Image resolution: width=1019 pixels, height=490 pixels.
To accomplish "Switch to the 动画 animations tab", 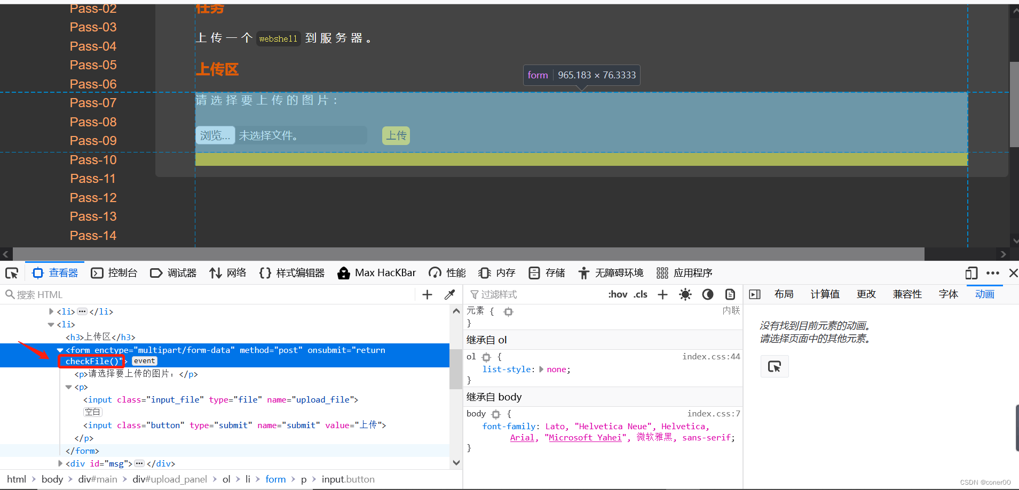I will coord(984,294).
